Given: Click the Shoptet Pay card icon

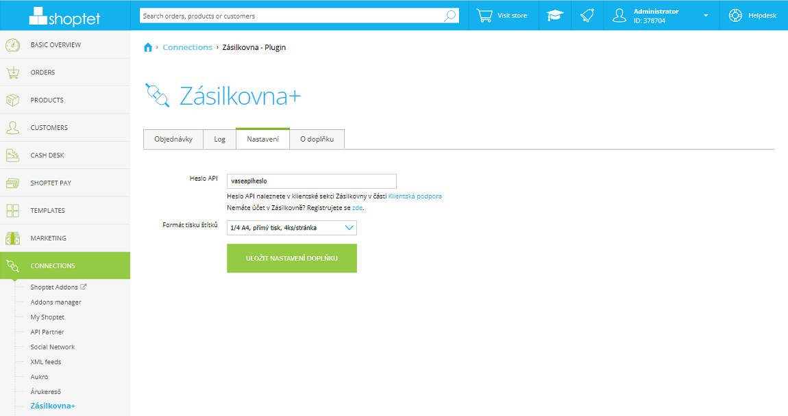Looking at the screenshot, I should [12, 183].
